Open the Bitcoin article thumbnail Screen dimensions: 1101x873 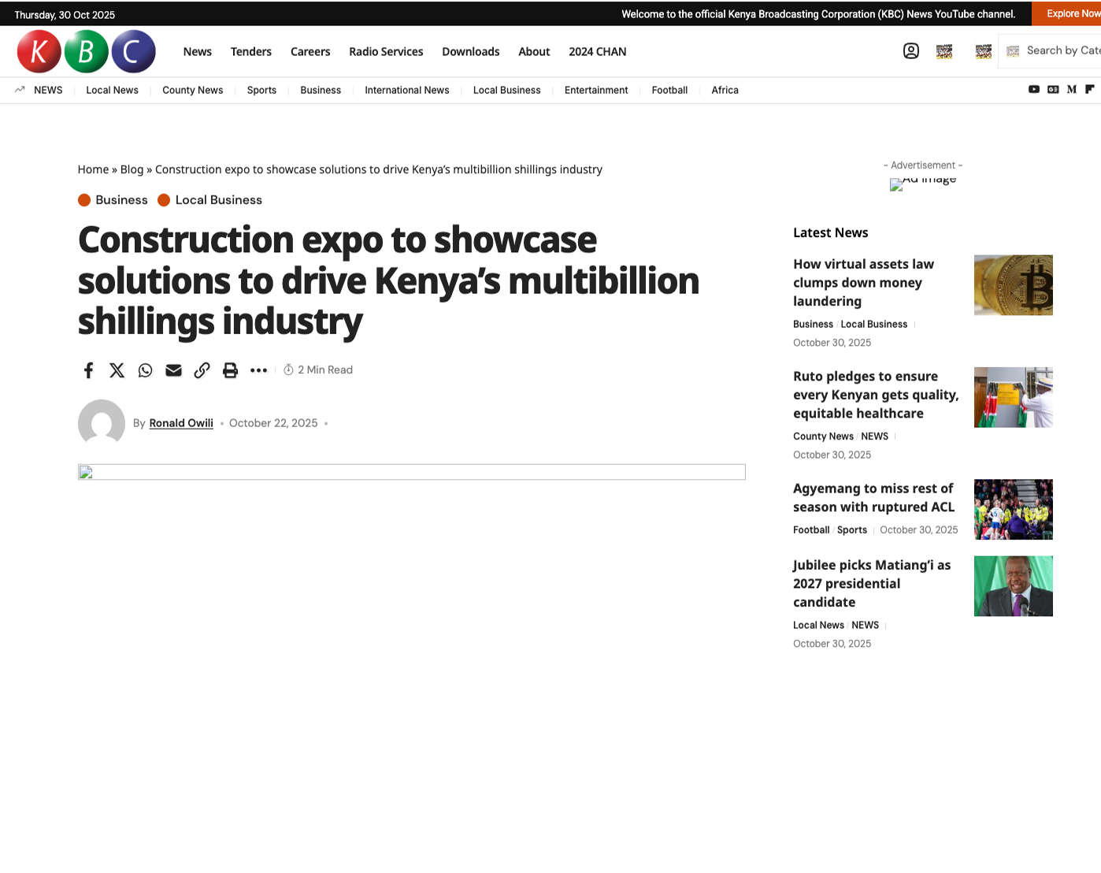pyautogui.click(x=1013, y=285)
